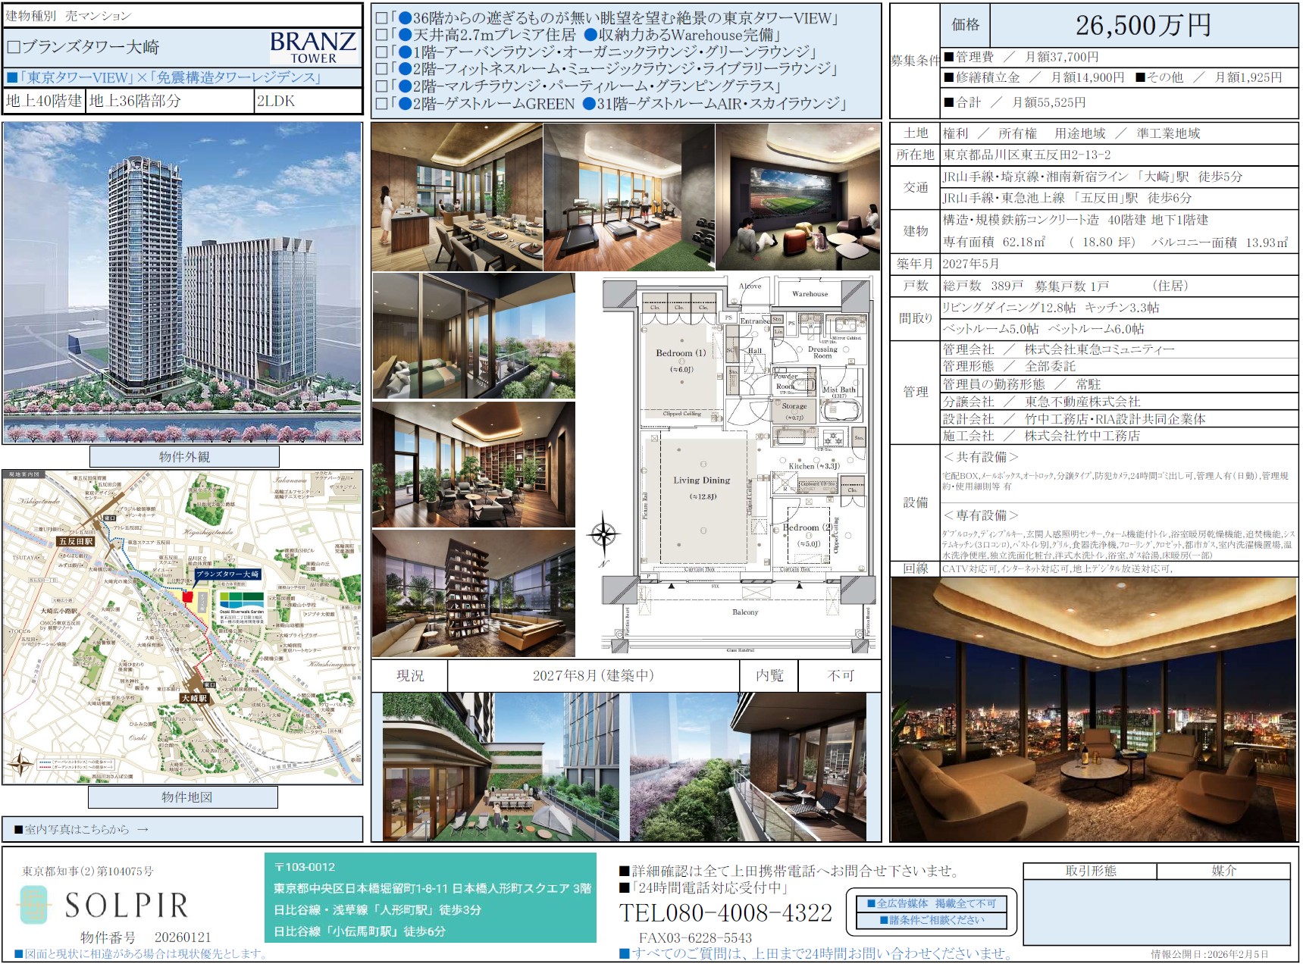1303x964 pixels.
Task: Select the 物件地図 label tab
Action: point(183,797)
